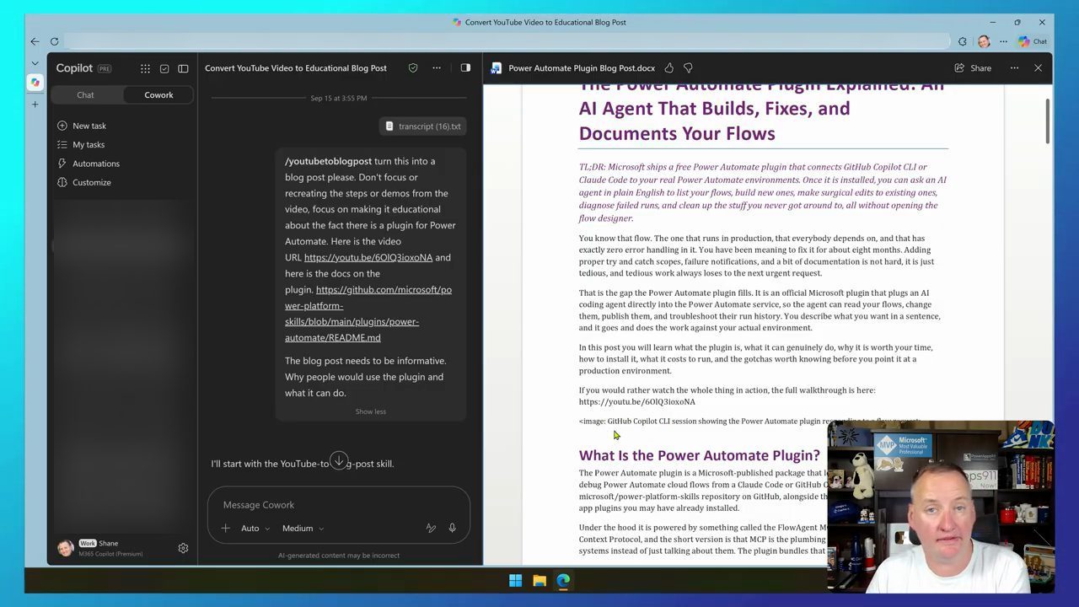Click the checkmark tasks icon beside Copilot
This screenshot has height=607, width=1079.
164,68
